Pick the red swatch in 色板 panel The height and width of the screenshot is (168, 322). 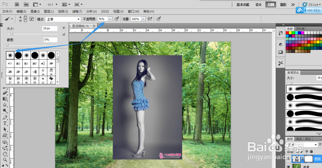287,33
